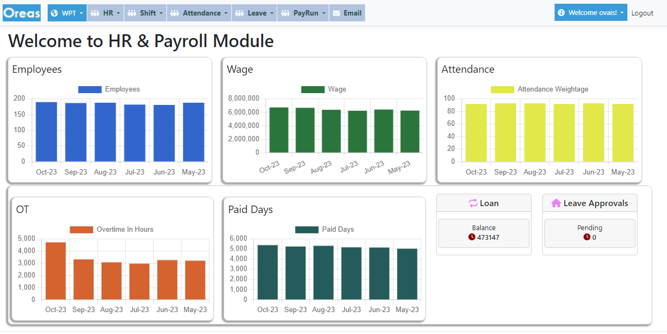
Task: Click the Oct-23 bar in OT chart
Action: pyautogui.click(x=56, y=271)
